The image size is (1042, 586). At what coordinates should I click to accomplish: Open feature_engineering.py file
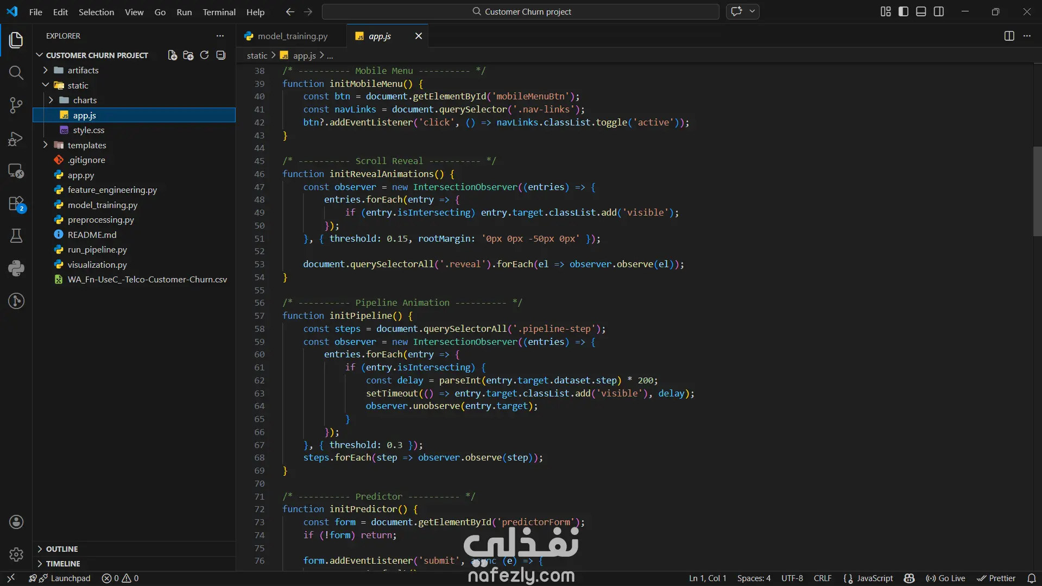[134, 190]
